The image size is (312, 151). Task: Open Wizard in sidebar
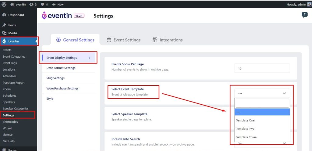point(7,128)
